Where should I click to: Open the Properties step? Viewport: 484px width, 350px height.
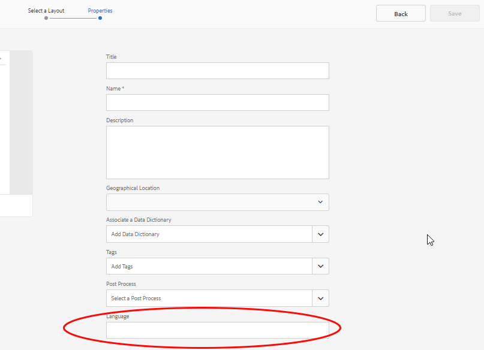(x=100, y=10)
